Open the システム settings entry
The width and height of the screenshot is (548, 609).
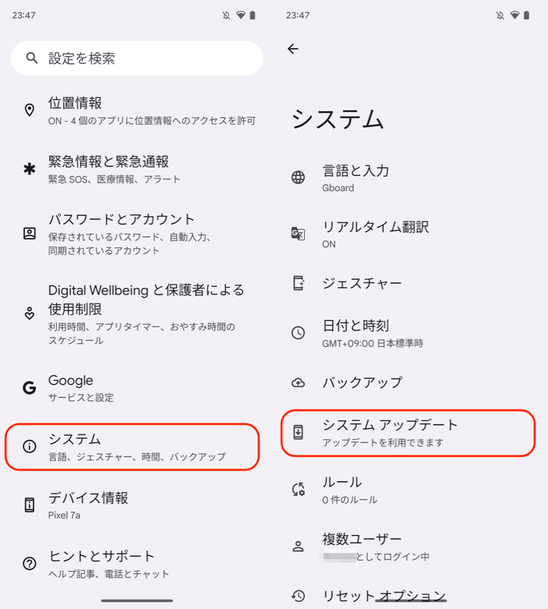133,447
